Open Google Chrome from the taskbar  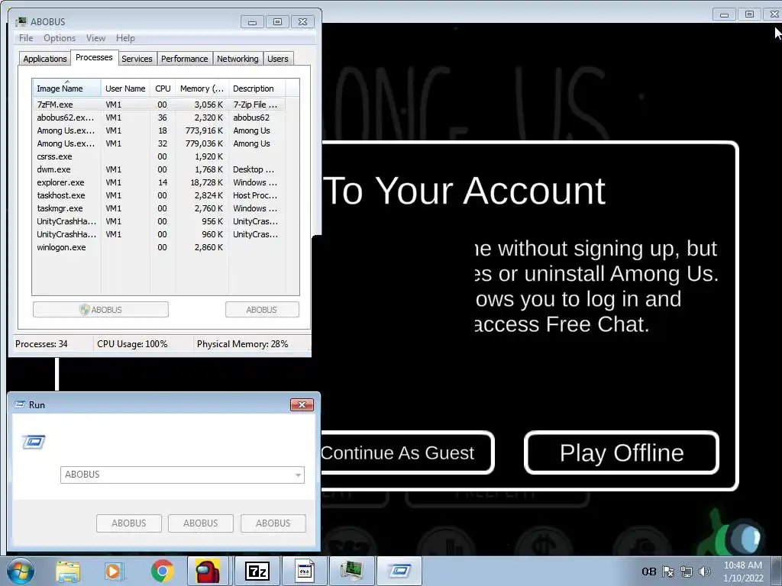pos(162,571)
